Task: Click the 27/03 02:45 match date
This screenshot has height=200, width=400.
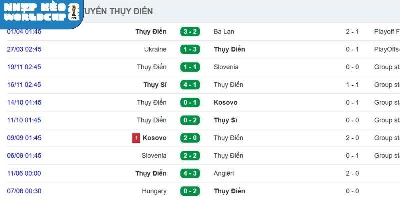Action: (x=24, y=49)
